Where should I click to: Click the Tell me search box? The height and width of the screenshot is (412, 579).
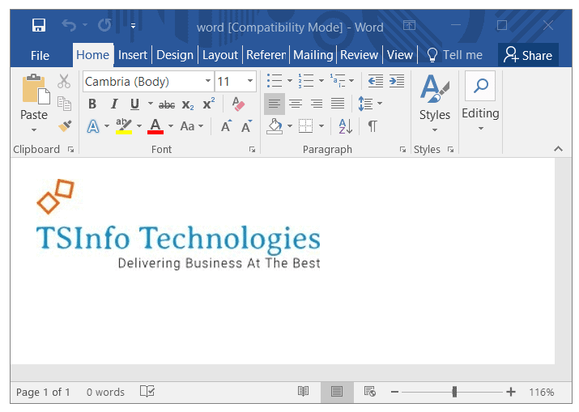[455, 55]
